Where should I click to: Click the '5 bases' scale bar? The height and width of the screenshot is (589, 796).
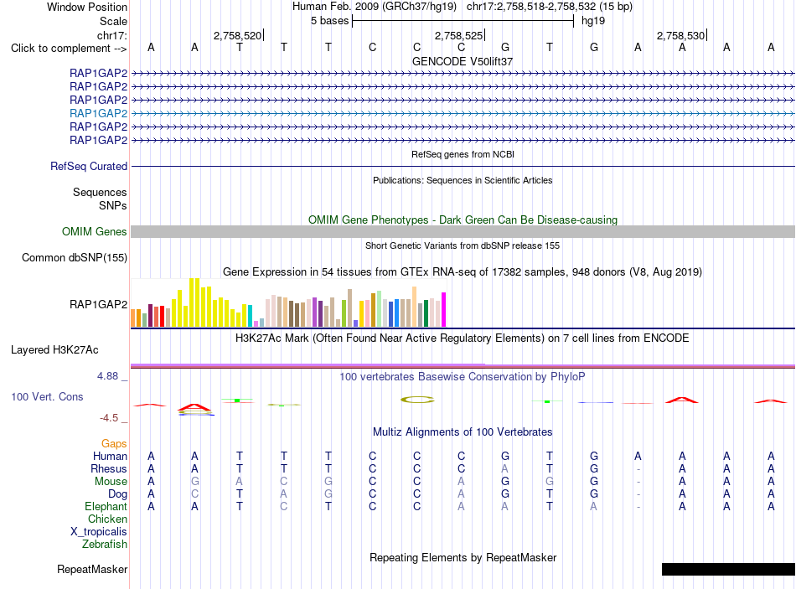[x=463, y=21]
